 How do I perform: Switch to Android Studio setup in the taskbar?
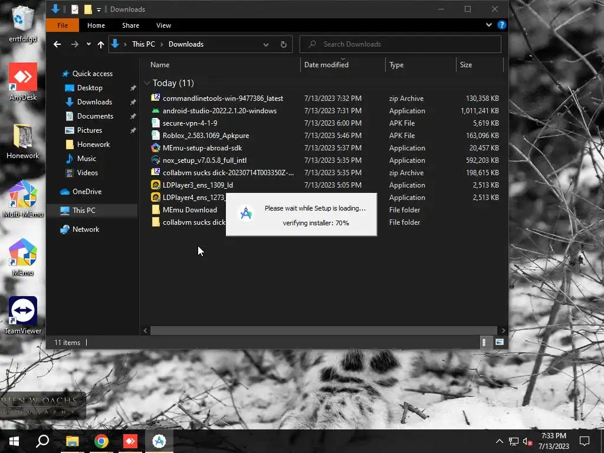point(159,441)
